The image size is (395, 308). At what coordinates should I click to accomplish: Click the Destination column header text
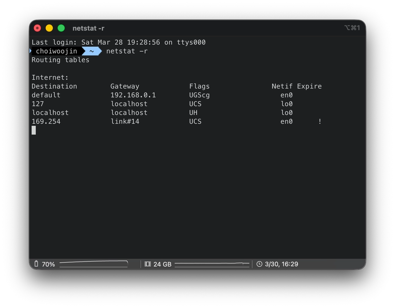click(x=54, y=86)
